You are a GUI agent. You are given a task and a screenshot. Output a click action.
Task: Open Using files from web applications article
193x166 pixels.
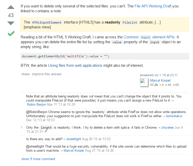point(75,65)
